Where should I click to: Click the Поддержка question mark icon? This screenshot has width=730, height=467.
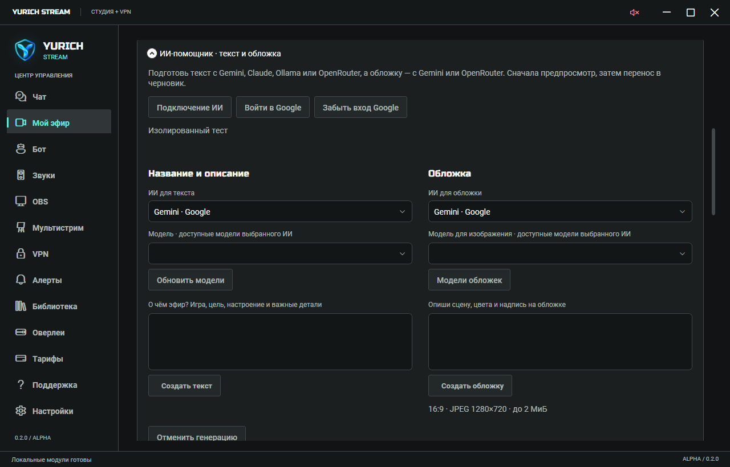21,385
